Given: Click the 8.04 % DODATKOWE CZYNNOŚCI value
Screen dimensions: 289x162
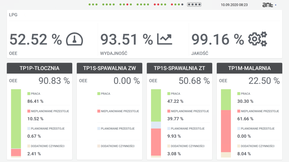Looking at the screenshot, I should 244,154.
